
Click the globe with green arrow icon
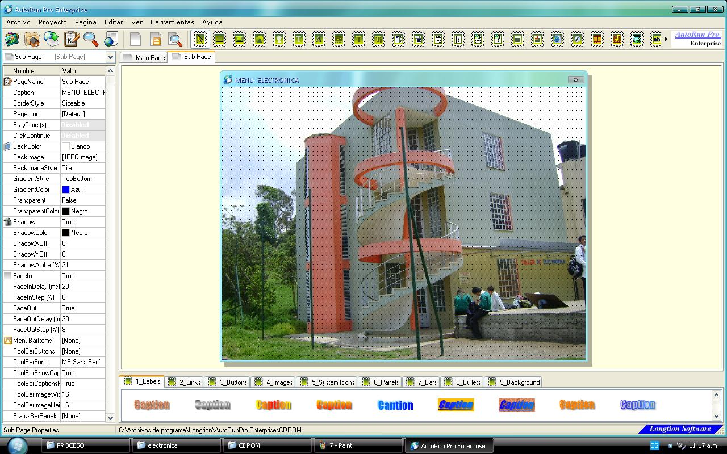pos(51,39)
